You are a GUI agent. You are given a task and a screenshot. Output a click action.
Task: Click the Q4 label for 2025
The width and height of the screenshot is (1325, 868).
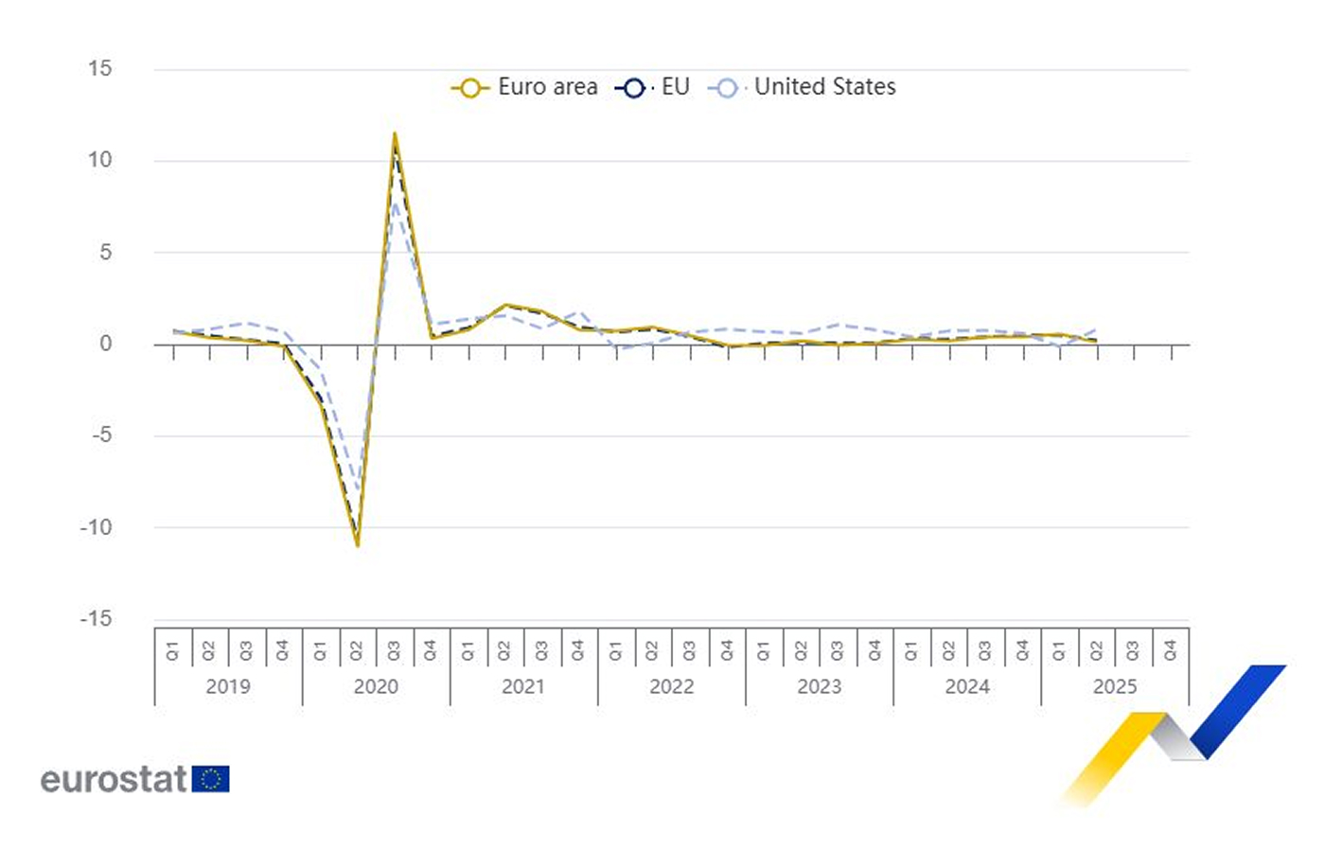(1170, 650)
